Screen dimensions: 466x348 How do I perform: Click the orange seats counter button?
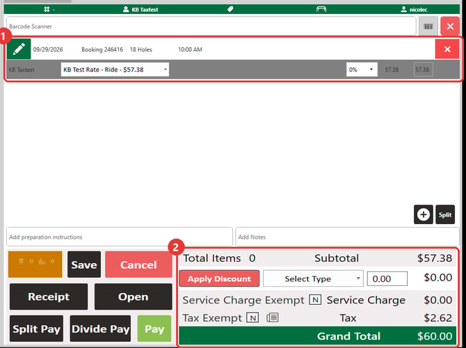(35, 264)
